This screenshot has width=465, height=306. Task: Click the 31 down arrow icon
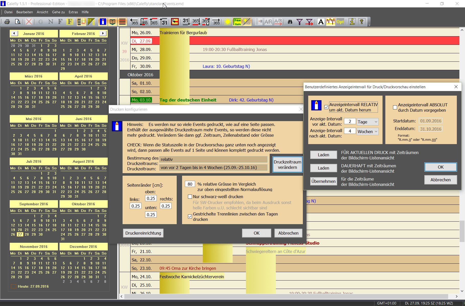[x=186, y=22]
